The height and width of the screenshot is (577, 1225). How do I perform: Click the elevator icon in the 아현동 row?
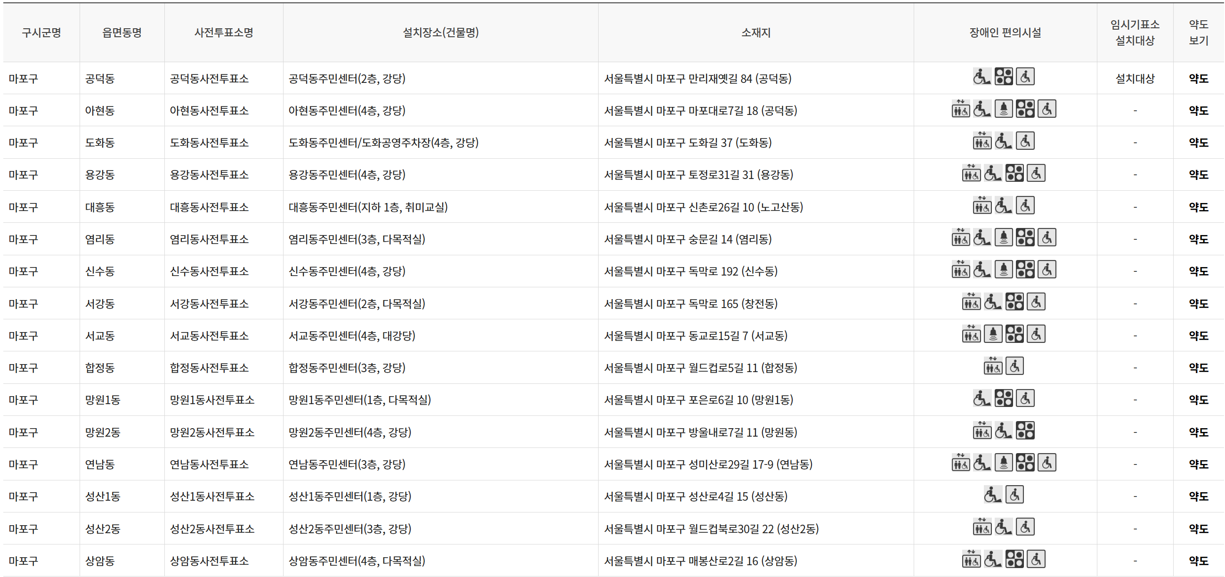click(x=961, y=109)
